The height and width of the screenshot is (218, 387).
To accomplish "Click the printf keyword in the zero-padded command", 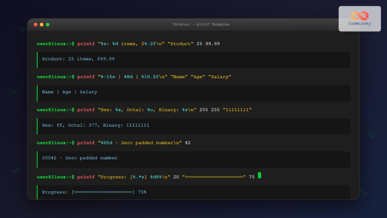I will point(86,143).
